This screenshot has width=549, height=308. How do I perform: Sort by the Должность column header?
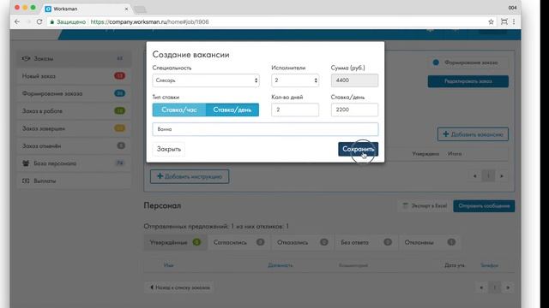(281, 265)
